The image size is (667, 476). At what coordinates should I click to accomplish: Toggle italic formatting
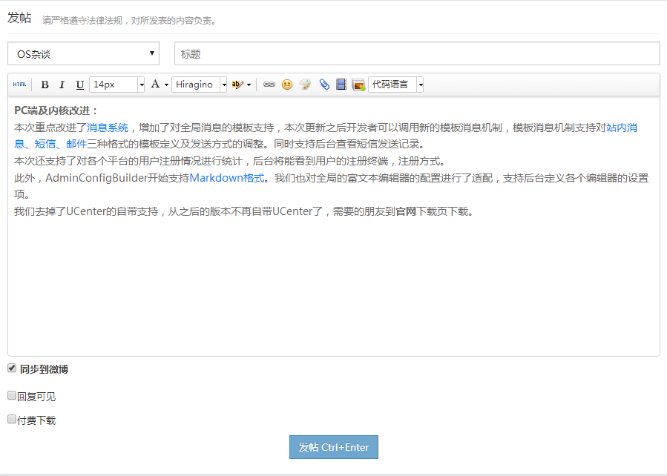(x=62, y=85)
